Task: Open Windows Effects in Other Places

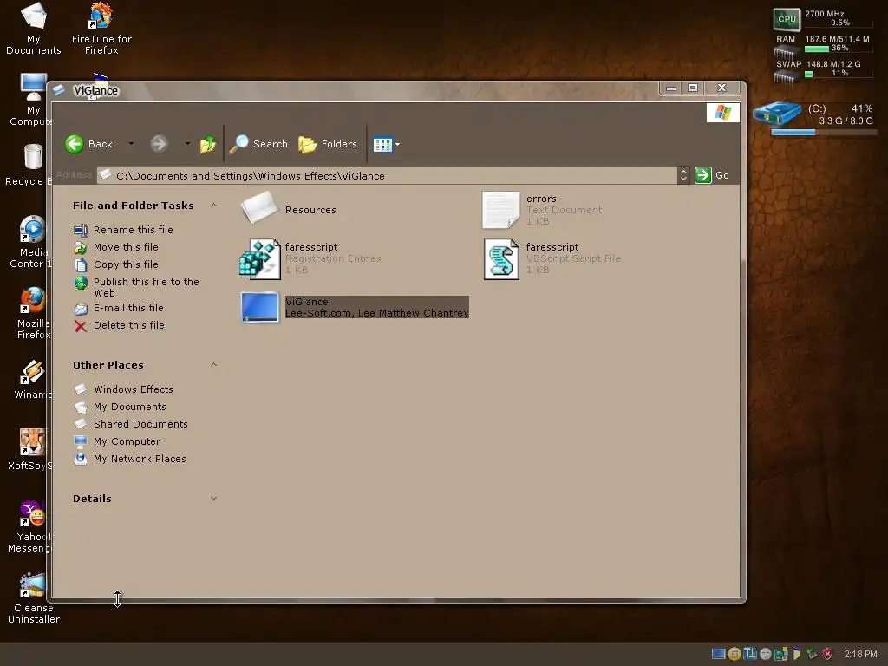Action: tap(133, 389)
